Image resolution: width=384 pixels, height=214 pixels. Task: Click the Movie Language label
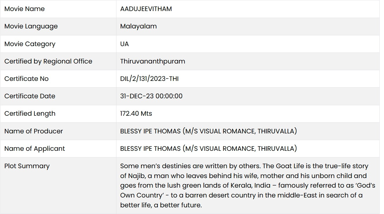coord(31,26)
